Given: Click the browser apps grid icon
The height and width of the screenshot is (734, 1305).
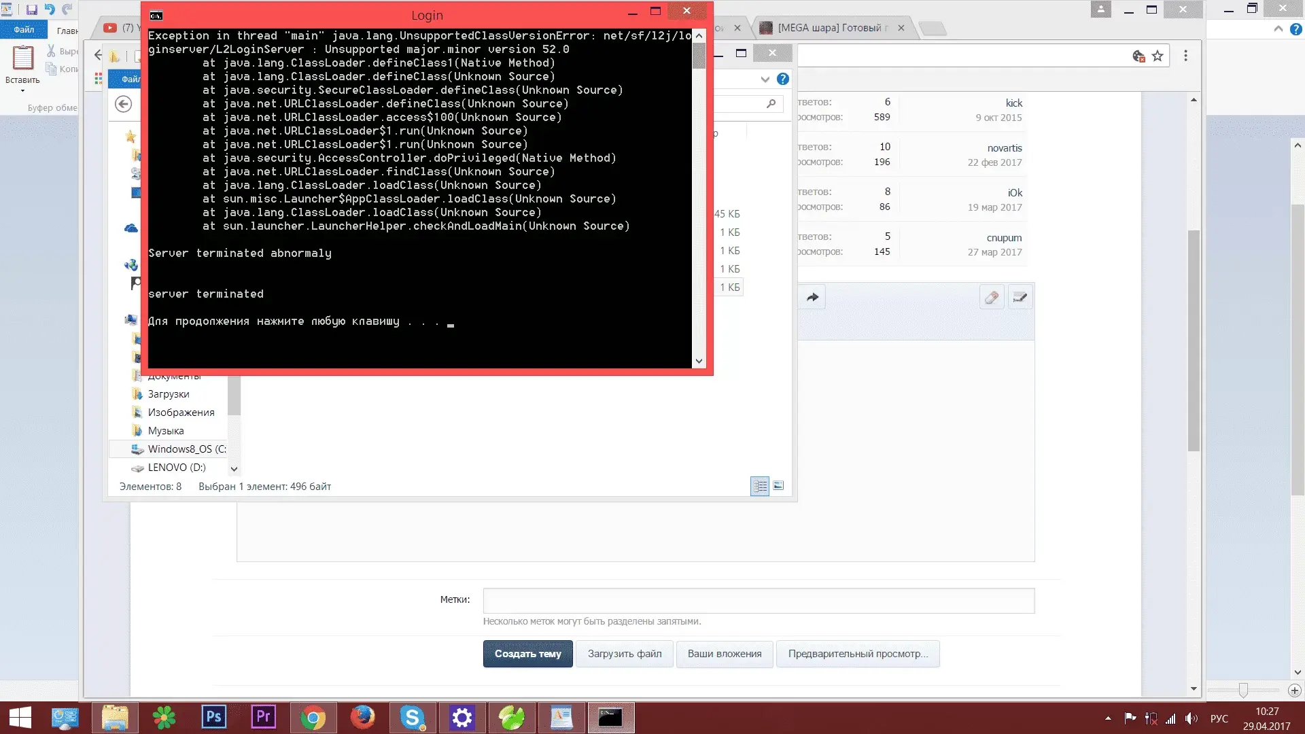Looking at the screenshot, I should click(x=99, y=79).
